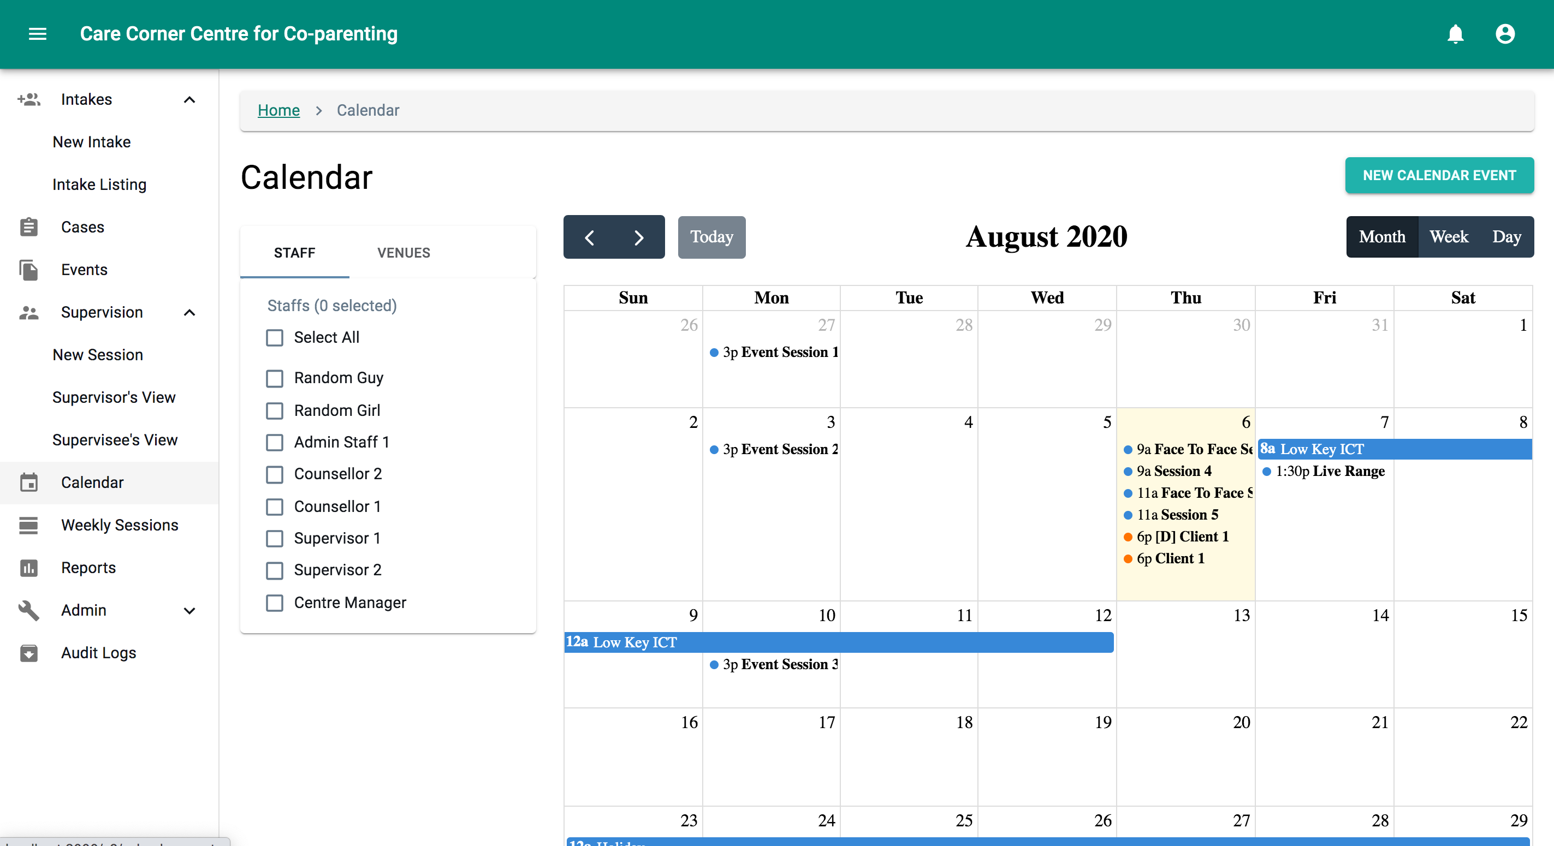Click the Today button
The image size is (1554, 846).
tap(711, 237)
